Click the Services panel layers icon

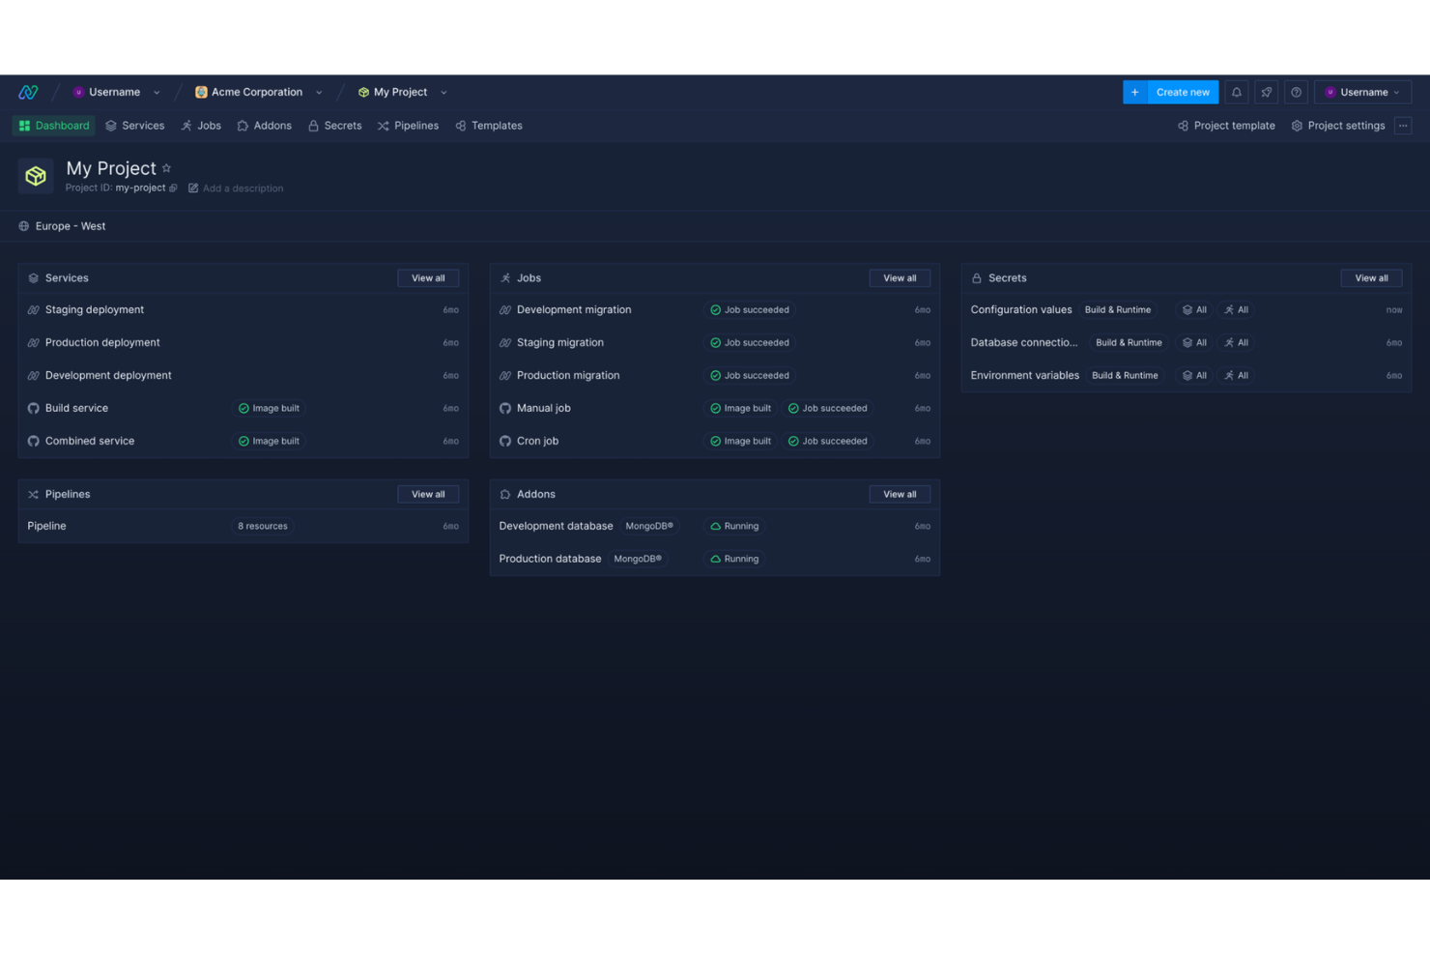34,278
